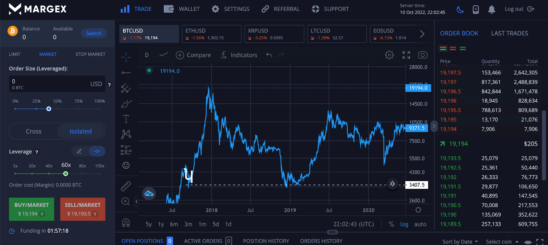Toggle dark mode moon icon
Viewport: 548px width, 245px height.
coord(460,9)
